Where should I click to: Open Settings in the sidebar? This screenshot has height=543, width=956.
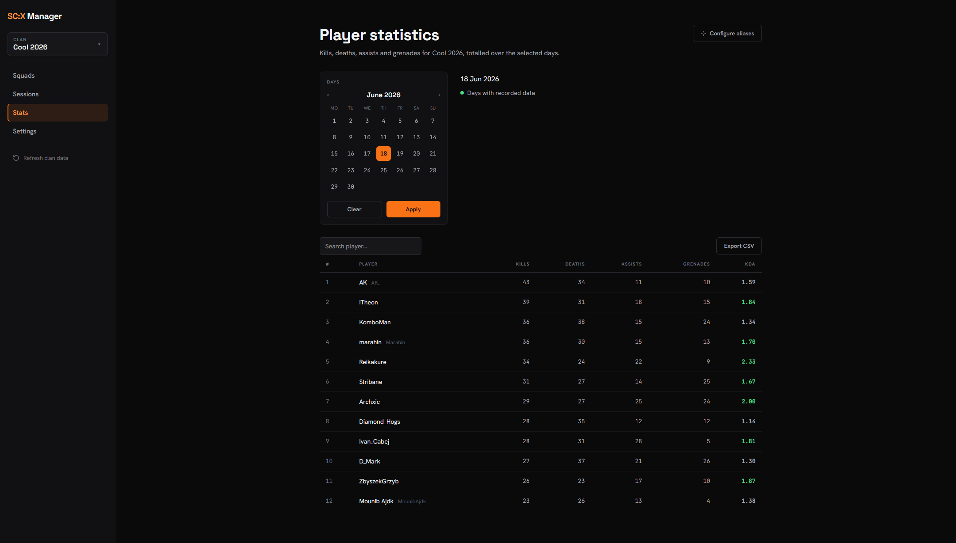pos(57,131)
